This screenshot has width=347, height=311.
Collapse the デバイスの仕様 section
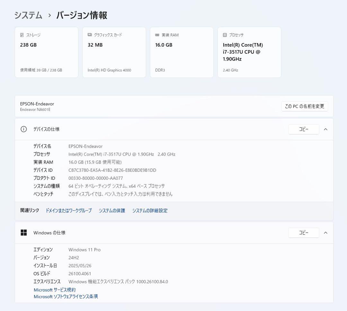(x=326, y=129)
